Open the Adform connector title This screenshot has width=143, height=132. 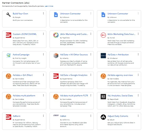[x=17, y=116]
